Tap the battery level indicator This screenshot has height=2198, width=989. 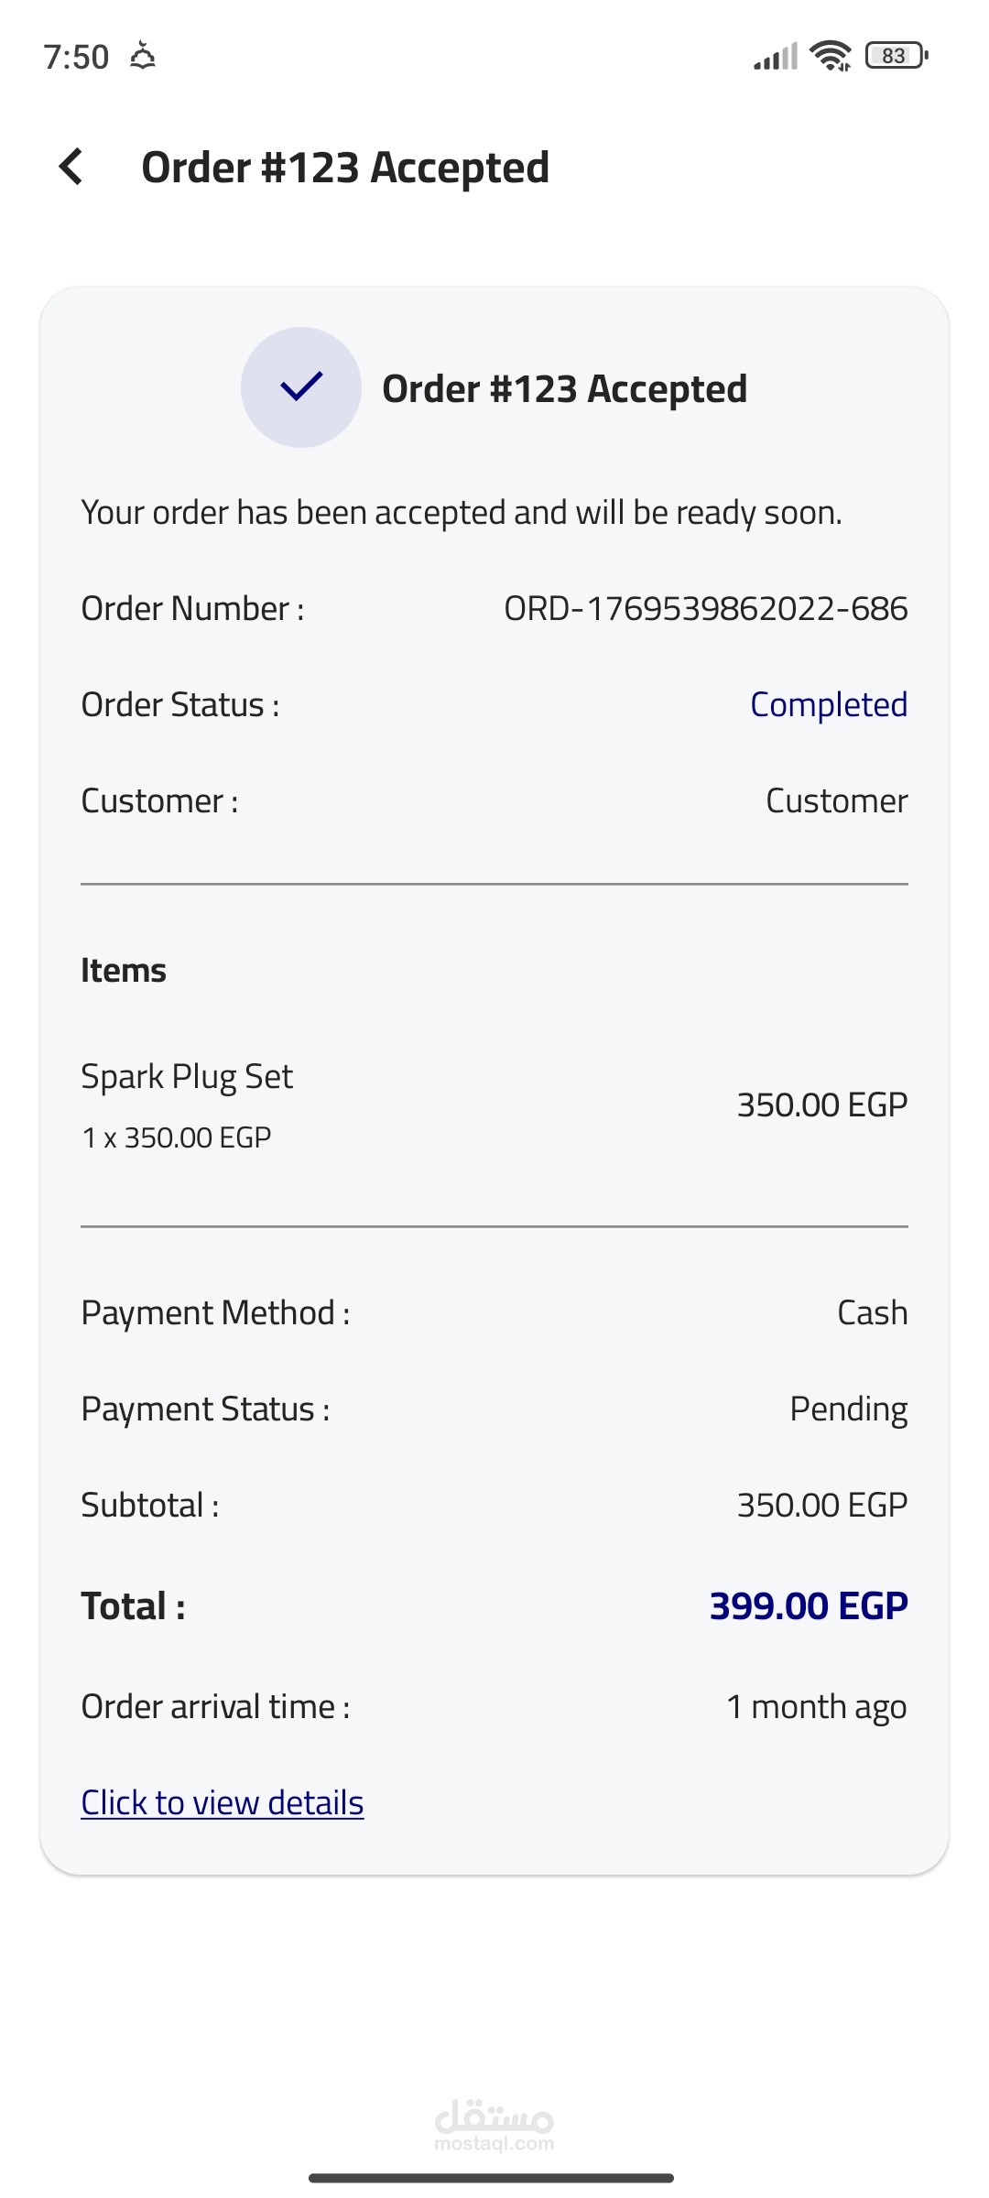point(897,56)
